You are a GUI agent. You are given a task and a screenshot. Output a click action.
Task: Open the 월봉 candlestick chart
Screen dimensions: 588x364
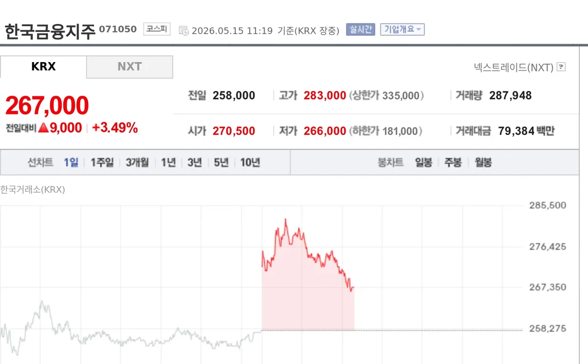pyautogui.click(x=483, y=162)
